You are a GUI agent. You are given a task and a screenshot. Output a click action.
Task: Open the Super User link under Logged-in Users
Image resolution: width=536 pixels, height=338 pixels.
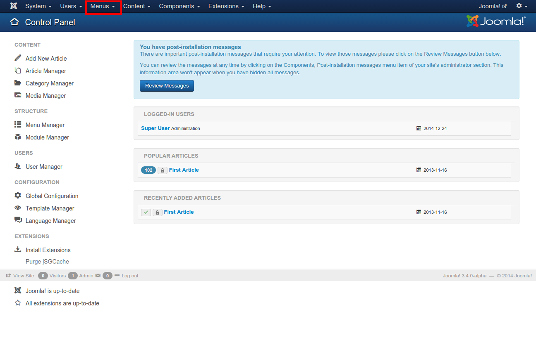(x=155, y=128)
